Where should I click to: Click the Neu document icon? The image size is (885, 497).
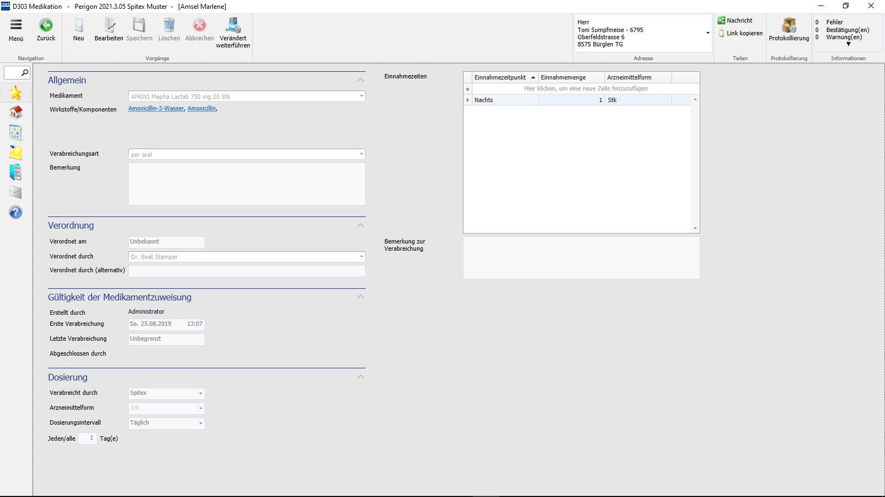point(79,25)
